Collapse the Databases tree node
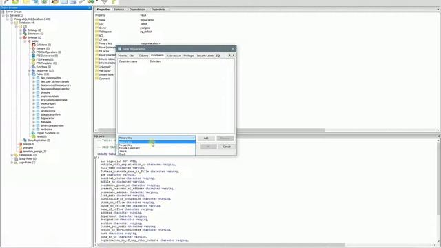Image resolution: width=441 pixels, height=248 pixels. (12, 23)
